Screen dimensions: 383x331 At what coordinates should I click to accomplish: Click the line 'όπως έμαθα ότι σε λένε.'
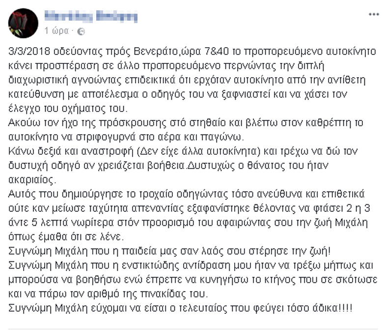click(66, 237)
